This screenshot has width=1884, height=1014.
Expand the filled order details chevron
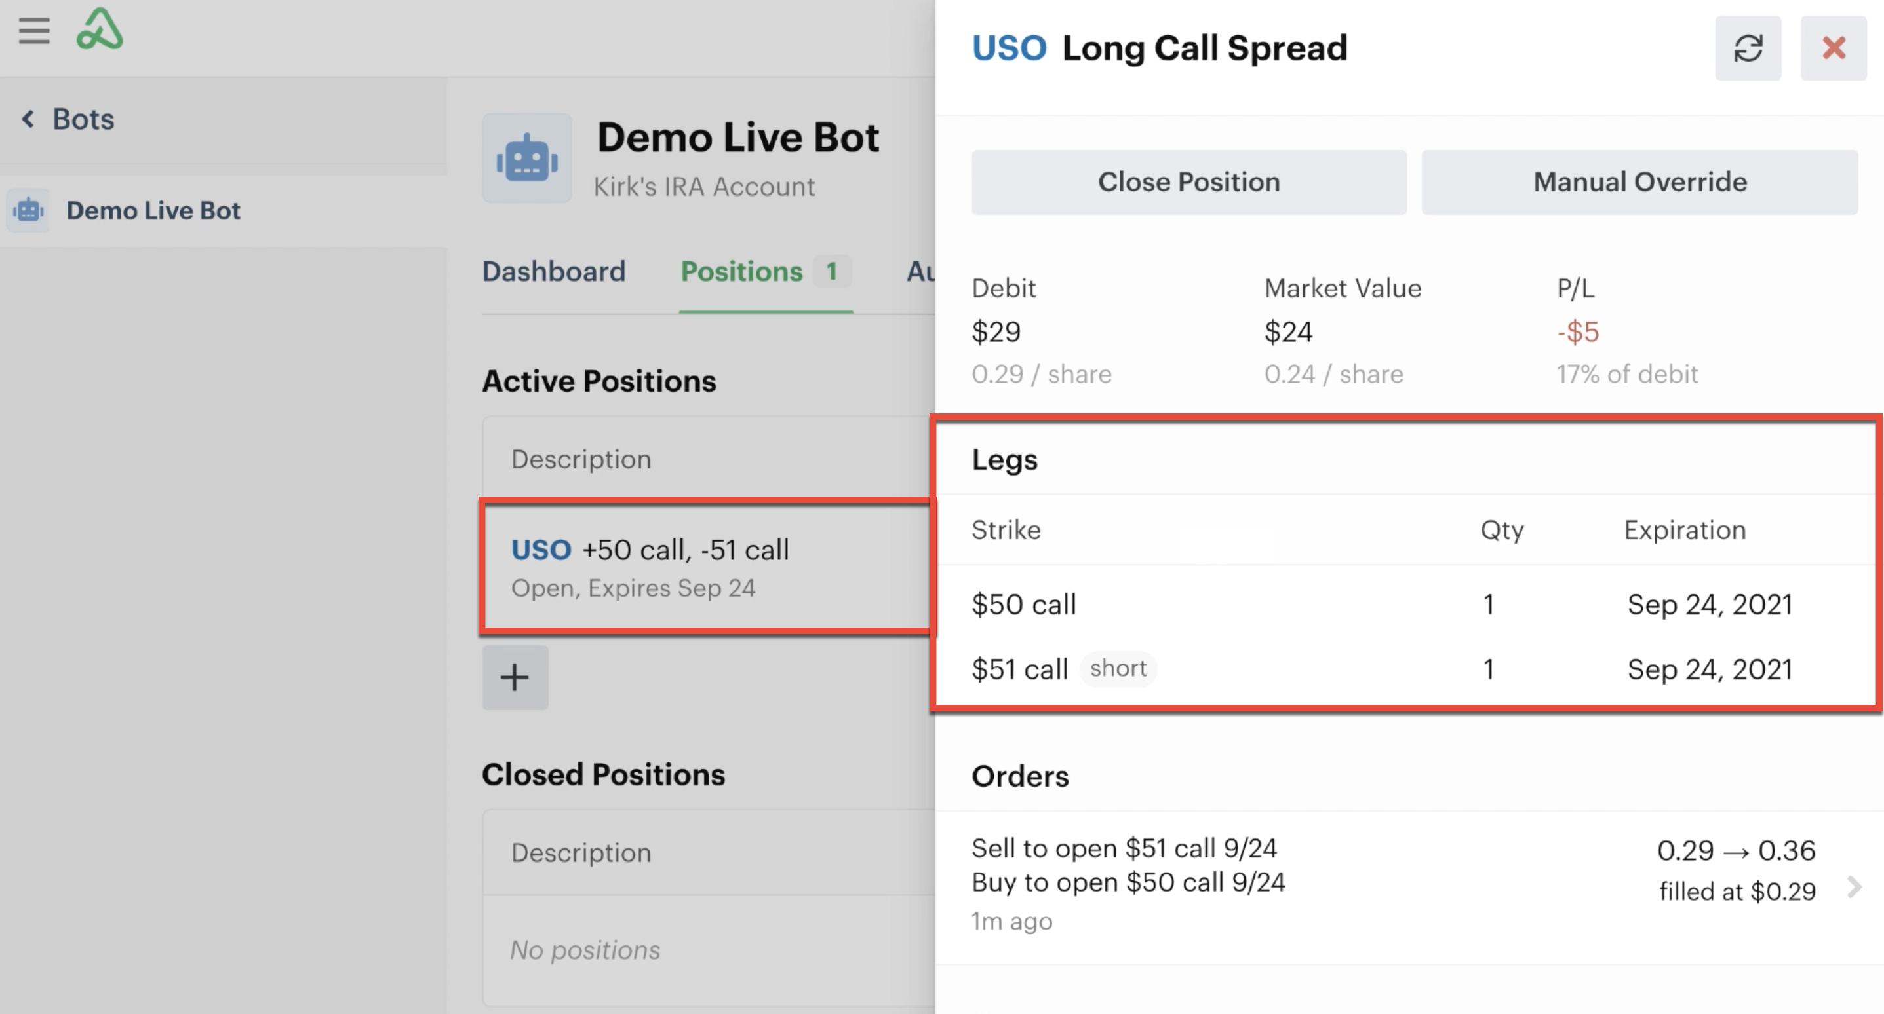(x=1854, y=888)
